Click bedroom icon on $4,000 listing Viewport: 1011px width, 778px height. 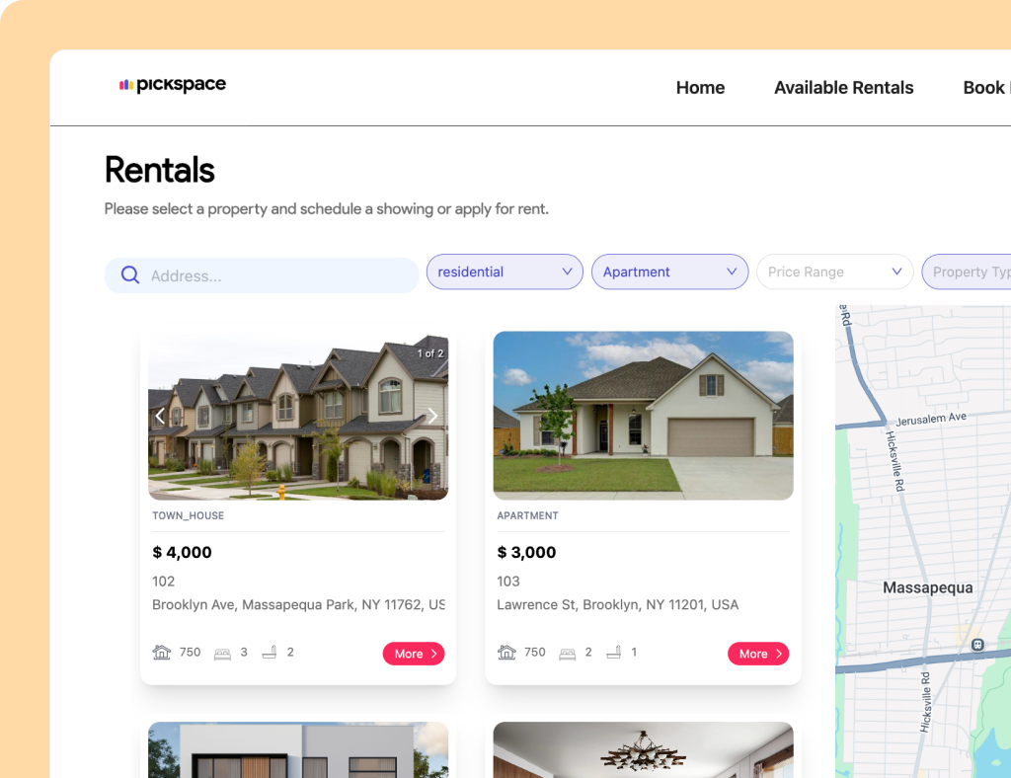coord(222,653)
